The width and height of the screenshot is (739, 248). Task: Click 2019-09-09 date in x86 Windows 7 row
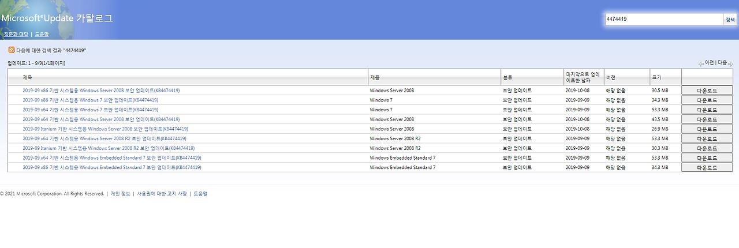tap(577, 100)
